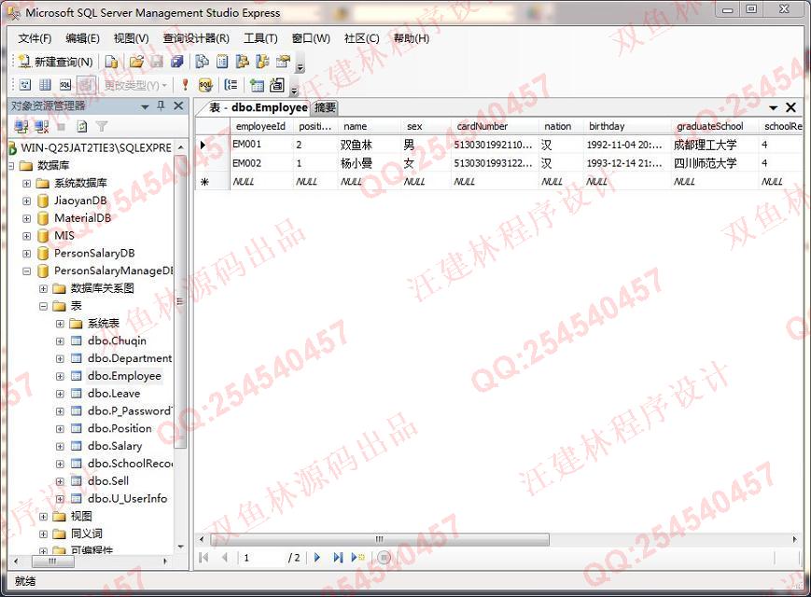The image size is (811, 597).
Task: Go to last record navigation button
Action: click(x=338, y=557)
